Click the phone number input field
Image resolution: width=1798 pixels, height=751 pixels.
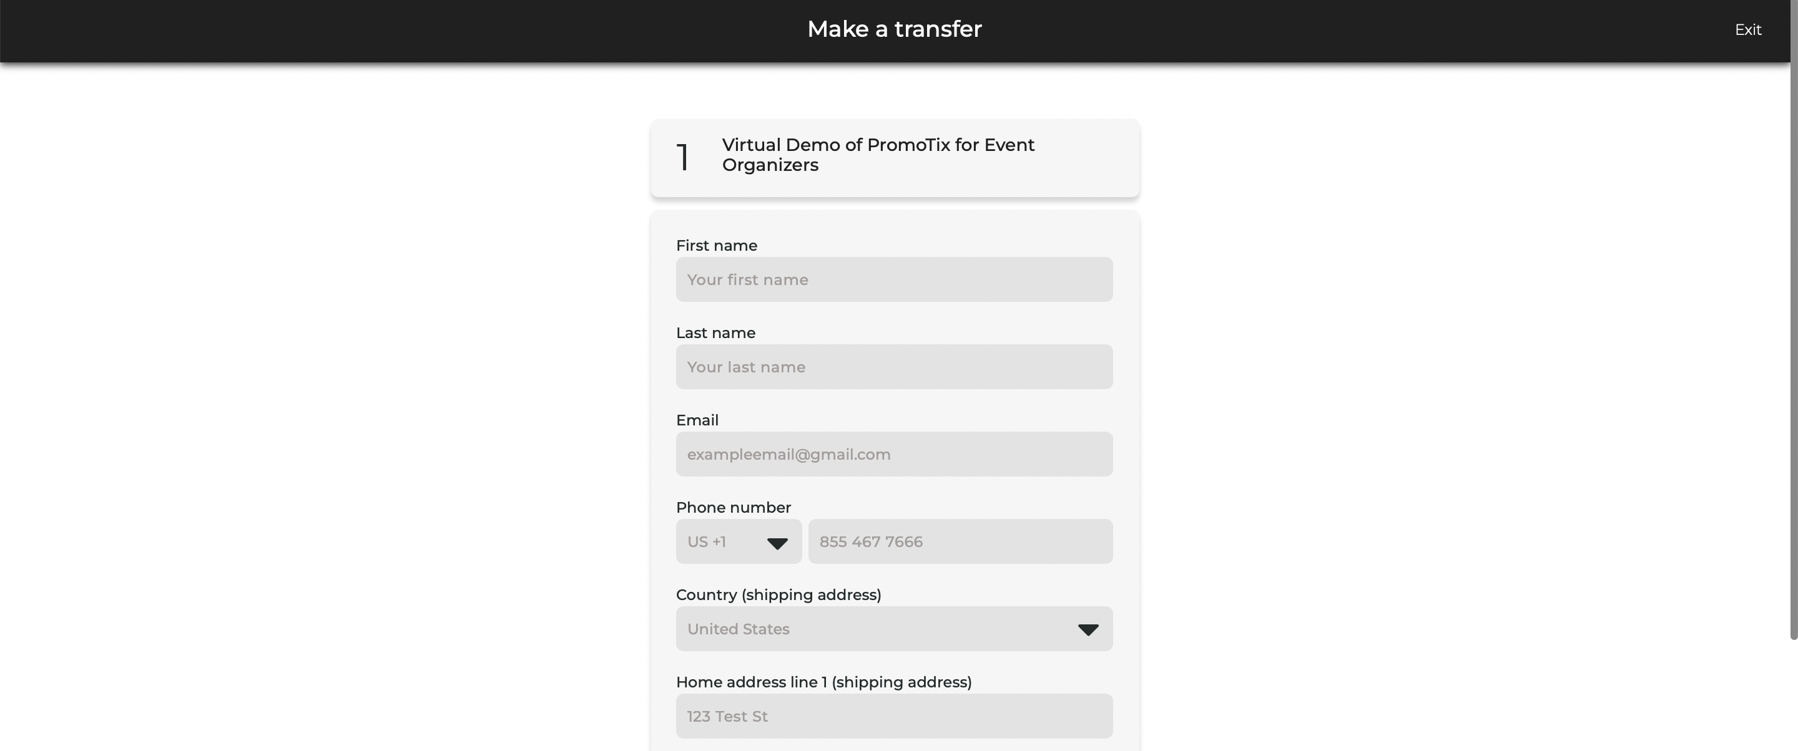point(960,541)
